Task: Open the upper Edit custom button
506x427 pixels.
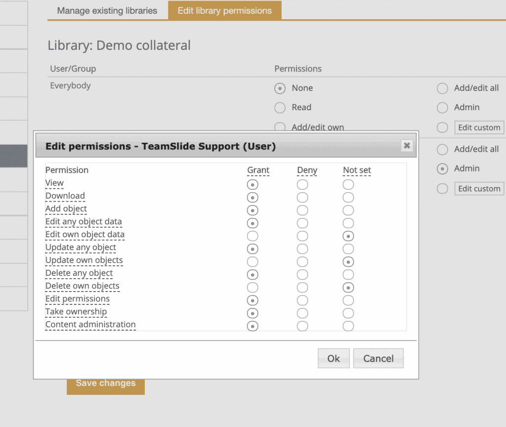Action: [x=479, y=127]
